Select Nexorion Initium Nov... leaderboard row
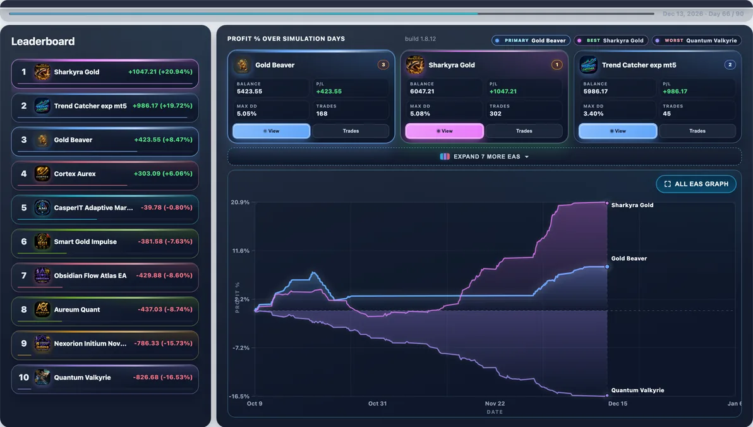The image size is (753, 427). click(x=105, y=345)
